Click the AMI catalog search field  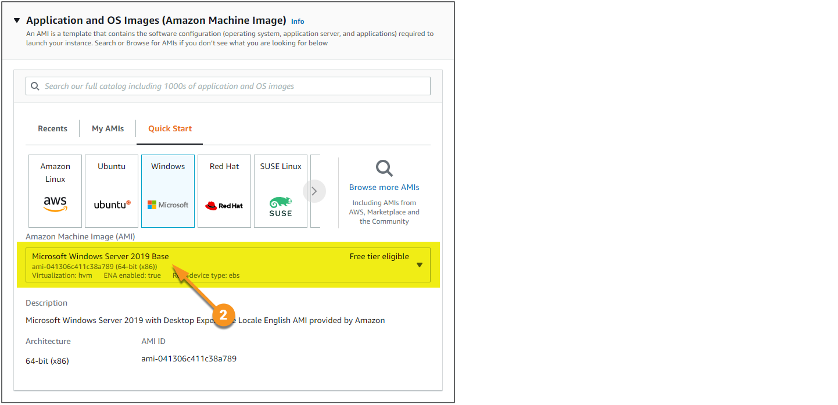point(228,86)
